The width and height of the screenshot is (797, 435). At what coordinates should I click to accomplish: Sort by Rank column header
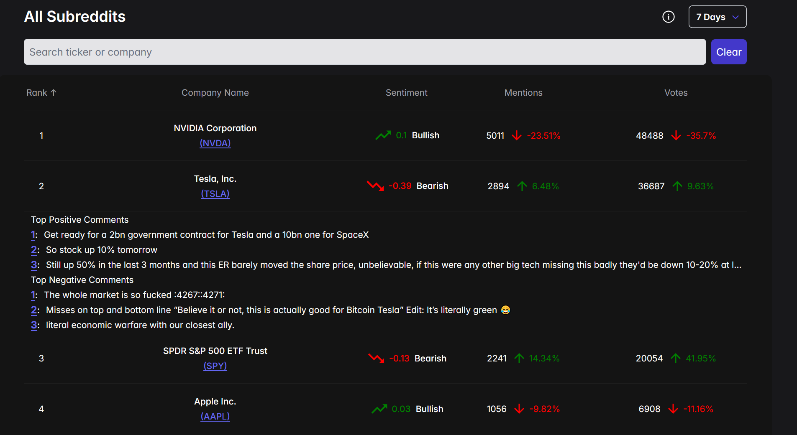[x=41, y=93]
